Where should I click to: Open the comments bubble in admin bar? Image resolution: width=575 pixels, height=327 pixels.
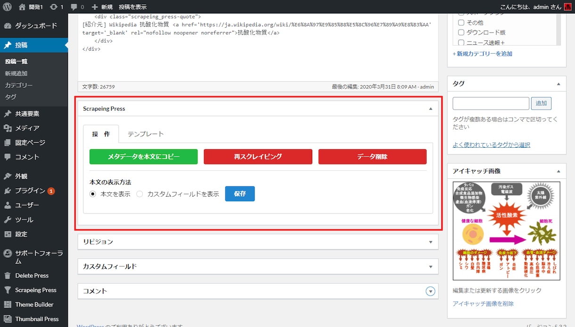coord(74,7)
